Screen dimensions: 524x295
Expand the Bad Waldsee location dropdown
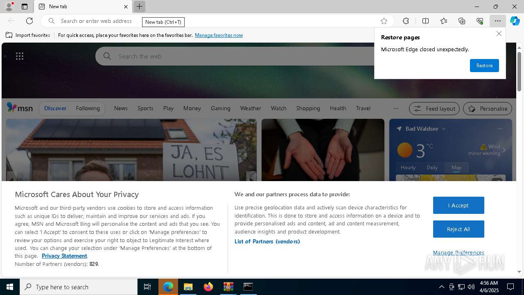tap(444, 129)
